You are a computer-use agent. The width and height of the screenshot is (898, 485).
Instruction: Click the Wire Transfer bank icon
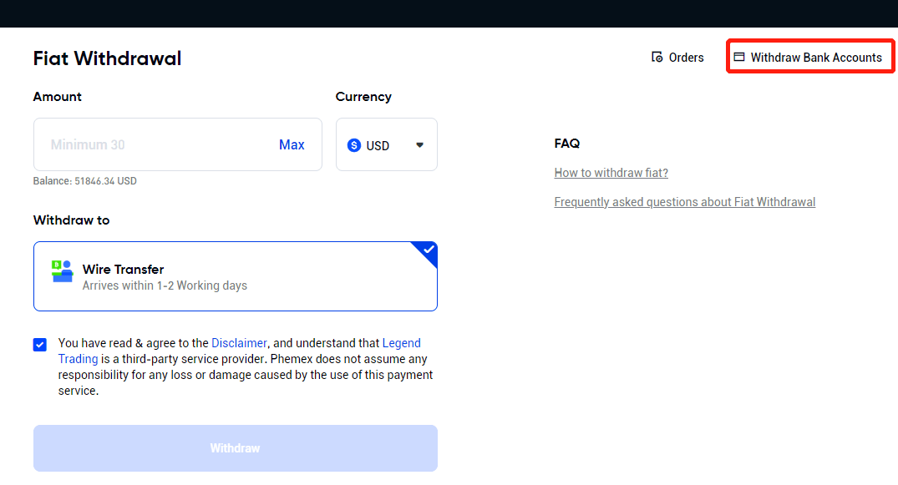click(x=62, y=270)
